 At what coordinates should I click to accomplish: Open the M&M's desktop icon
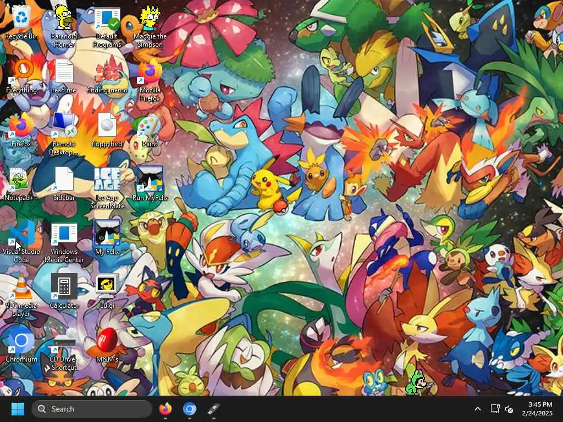point(107,345)
